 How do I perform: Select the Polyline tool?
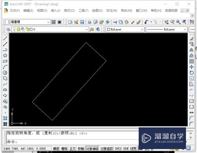[x=5, y=50]
